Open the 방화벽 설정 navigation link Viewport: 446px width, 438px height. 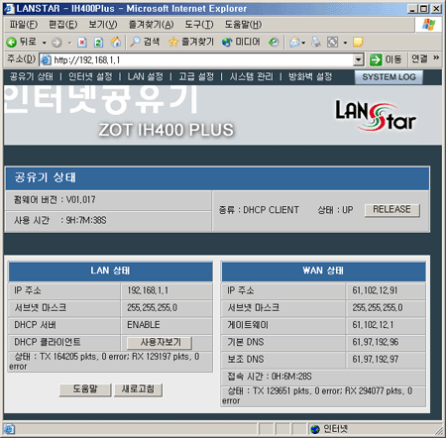[310, 76]
